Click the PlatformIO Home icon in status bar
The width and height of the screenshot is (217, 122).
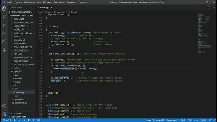coord(15,120)
